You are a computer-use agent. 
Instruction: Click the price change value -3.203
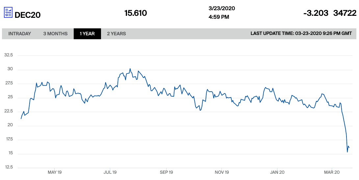[316, 13]
